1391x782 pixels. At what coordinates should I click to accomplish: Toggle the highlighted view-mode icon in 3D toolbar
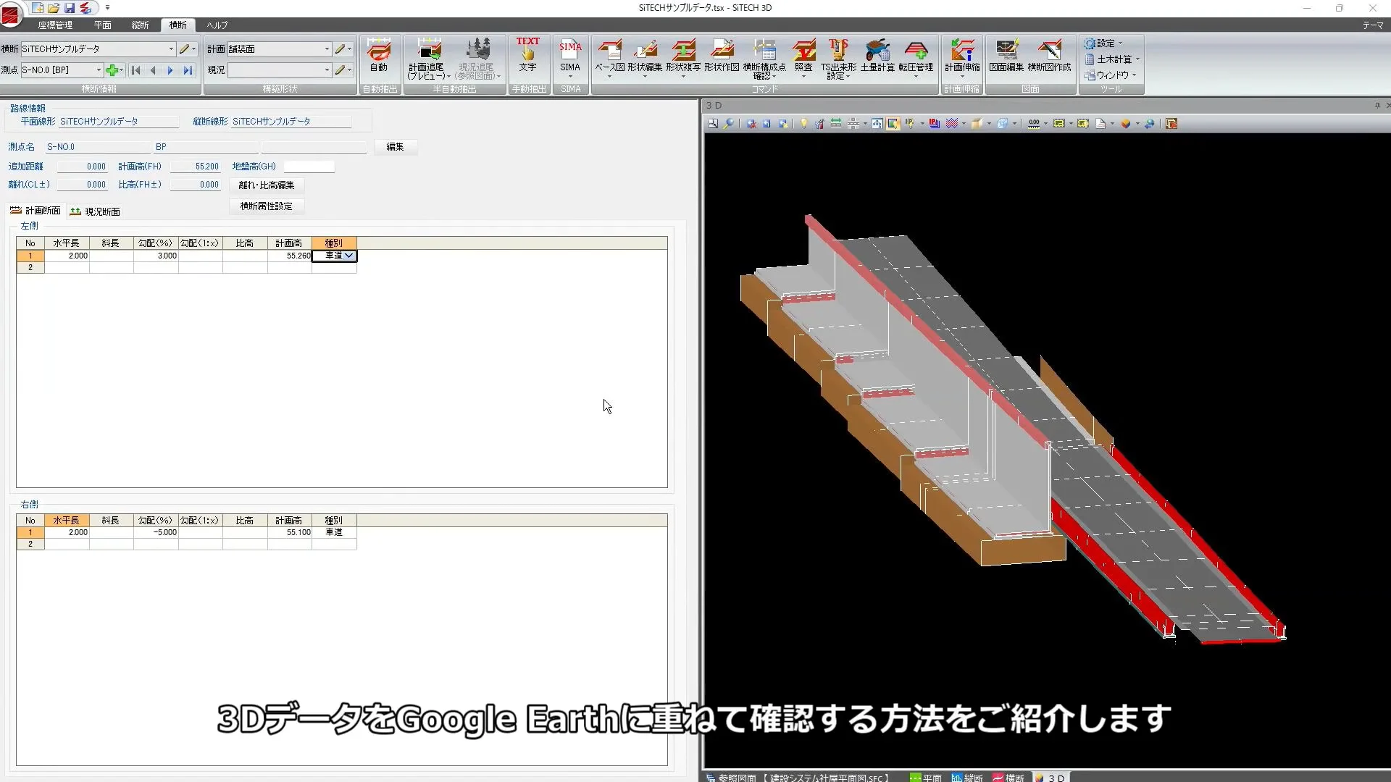[x=893, y=124]
